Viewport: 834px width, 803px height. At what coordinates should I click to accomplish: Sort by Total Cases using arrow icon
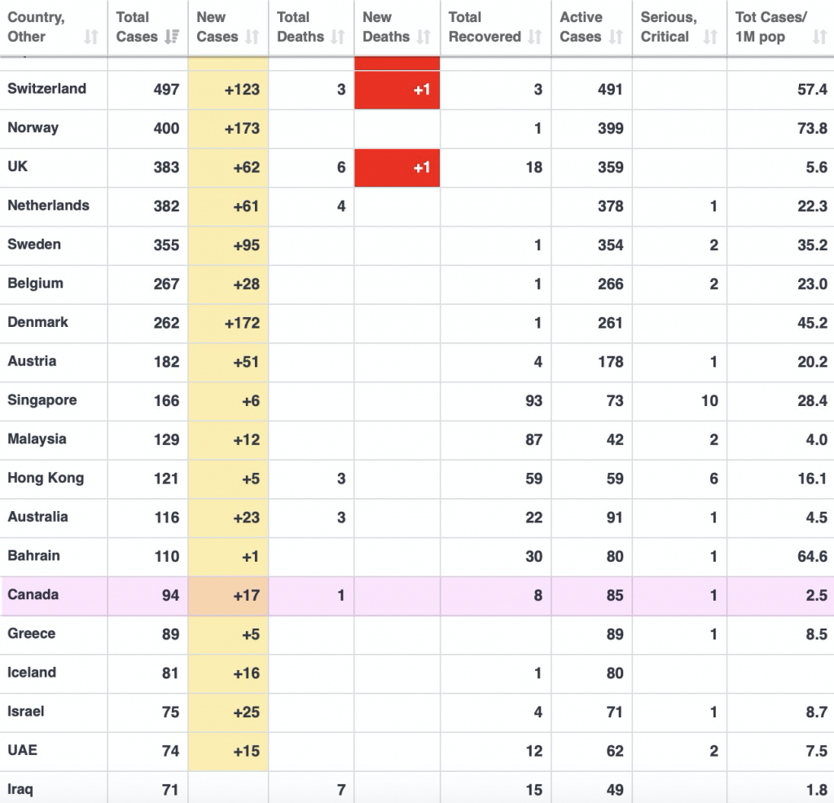point(172,38)
